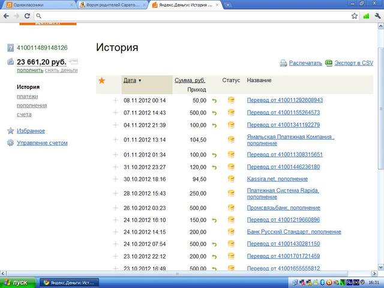Open the счета section in the sidebar
The width and height of the screenshot is (384, 288).
24,115
